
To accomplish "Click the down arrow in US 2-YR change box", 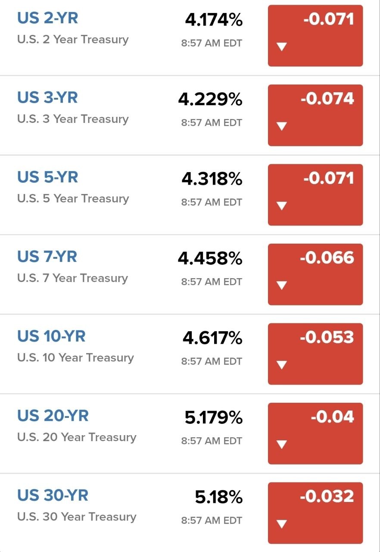I will [282, 47].
